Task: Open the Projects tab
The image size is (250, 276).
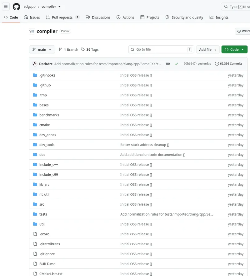Action: point(150,18)
